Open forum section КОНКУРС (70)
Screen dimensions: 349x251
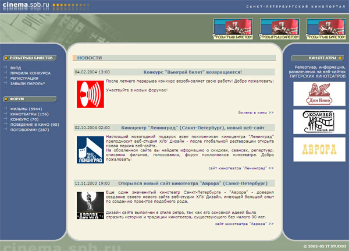(x=24, y=119)
